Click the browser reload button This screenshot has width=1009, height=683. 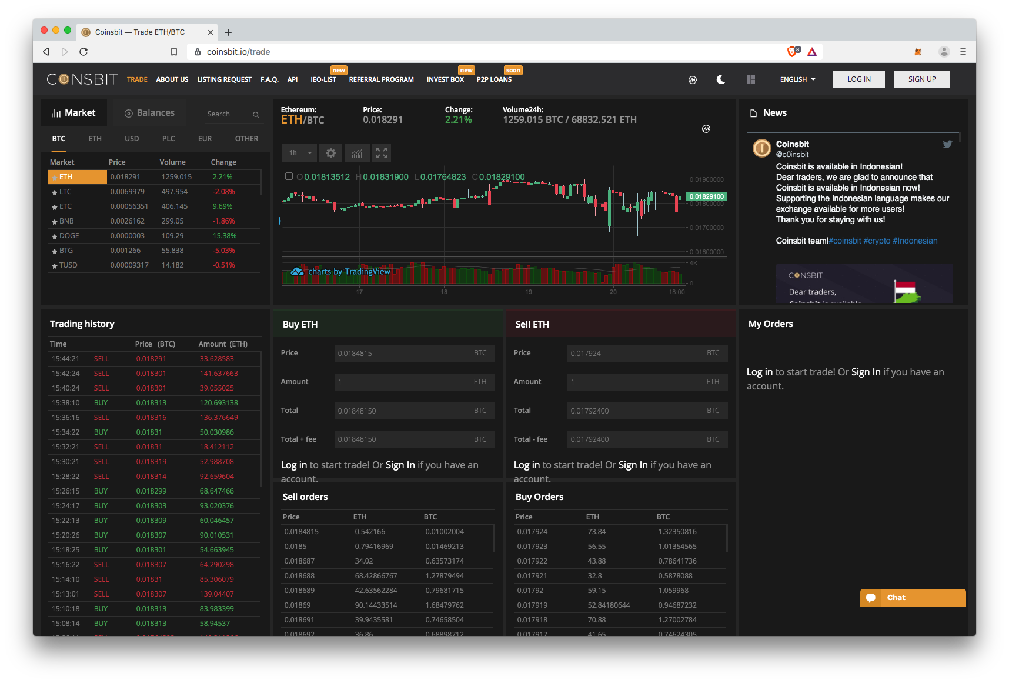tap(83, 52)
